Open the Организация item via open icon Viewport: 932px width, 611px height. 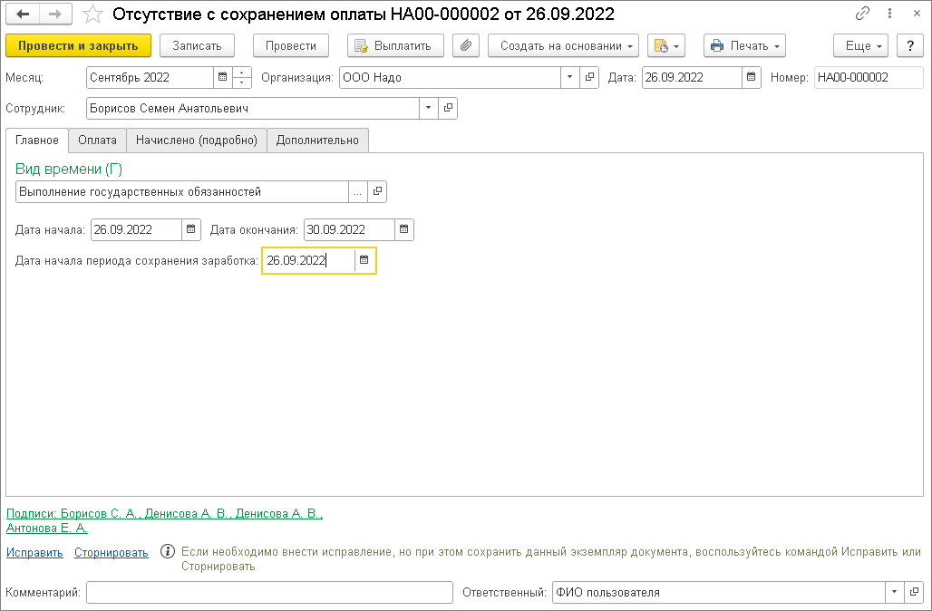[590, 78]
